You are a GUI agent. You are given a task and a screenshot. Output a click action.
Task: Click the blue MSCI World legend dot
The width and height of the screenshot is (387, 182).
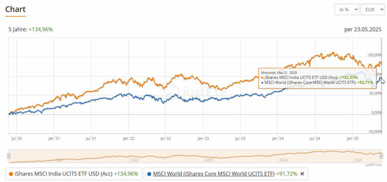[x=149, y=174]
